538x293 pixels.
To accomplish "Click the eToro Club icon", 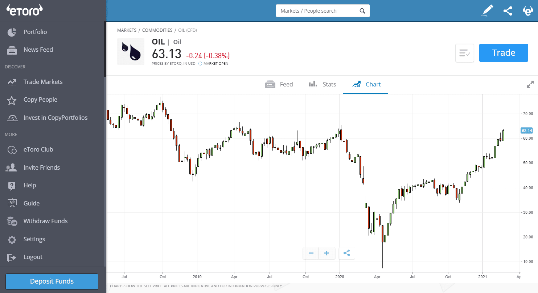I will pos(12,150).
